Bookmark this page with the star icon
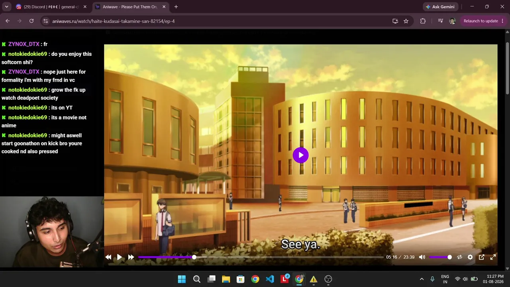The image size is (510, 287). [406, 21]
